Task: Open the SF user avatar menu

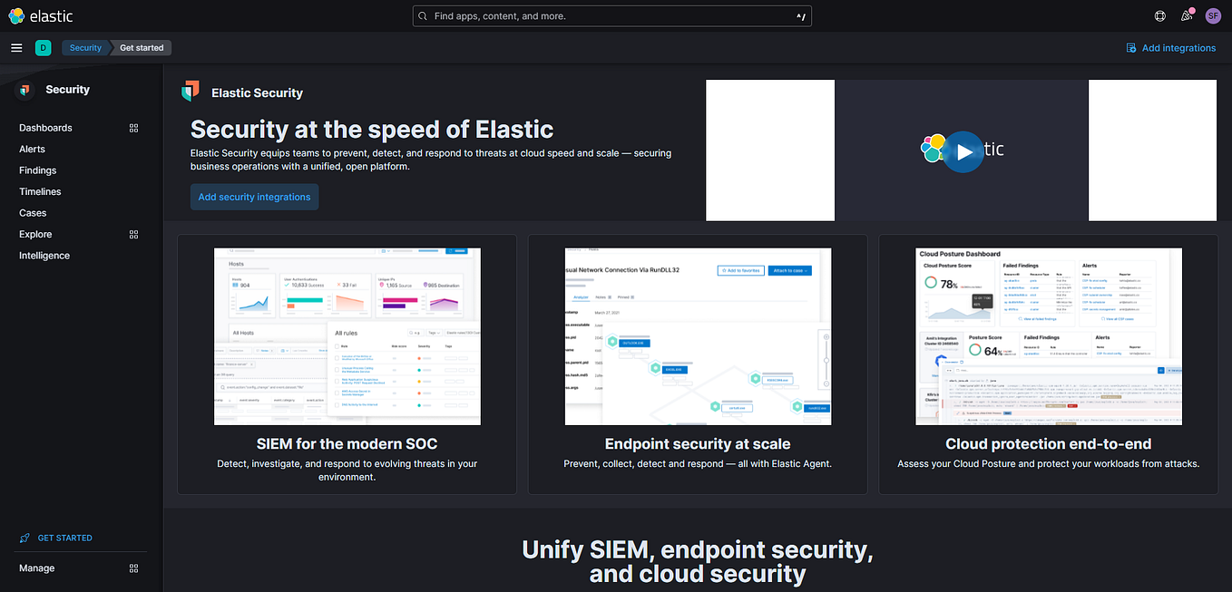Action: coord(1213,15)
